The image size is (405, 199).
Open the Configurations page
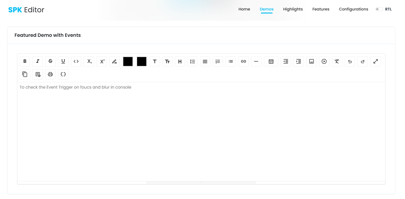click(x=353, y=9)
